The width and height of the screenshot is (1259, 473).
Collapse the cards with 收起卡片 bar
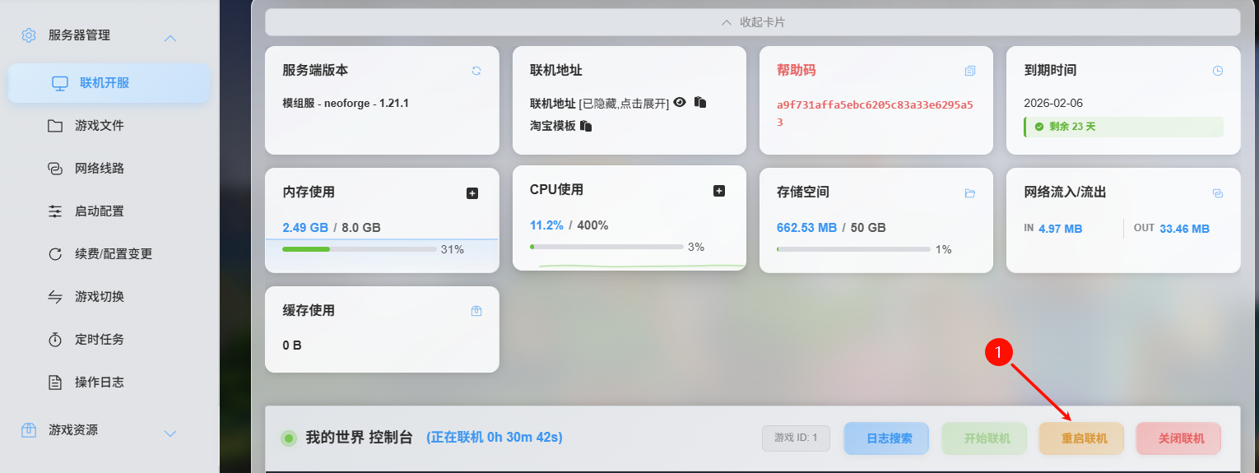[752, 22]
